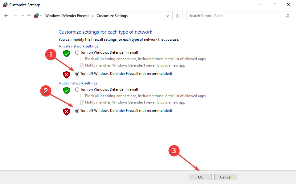Click the firewall icon in address bar
Viewport: 296px width, 184px height.
36,16
